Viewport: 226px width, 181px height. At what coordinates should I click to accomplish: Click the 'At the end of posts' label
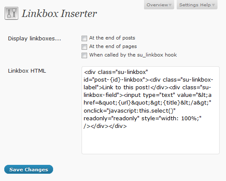(112, 38)
